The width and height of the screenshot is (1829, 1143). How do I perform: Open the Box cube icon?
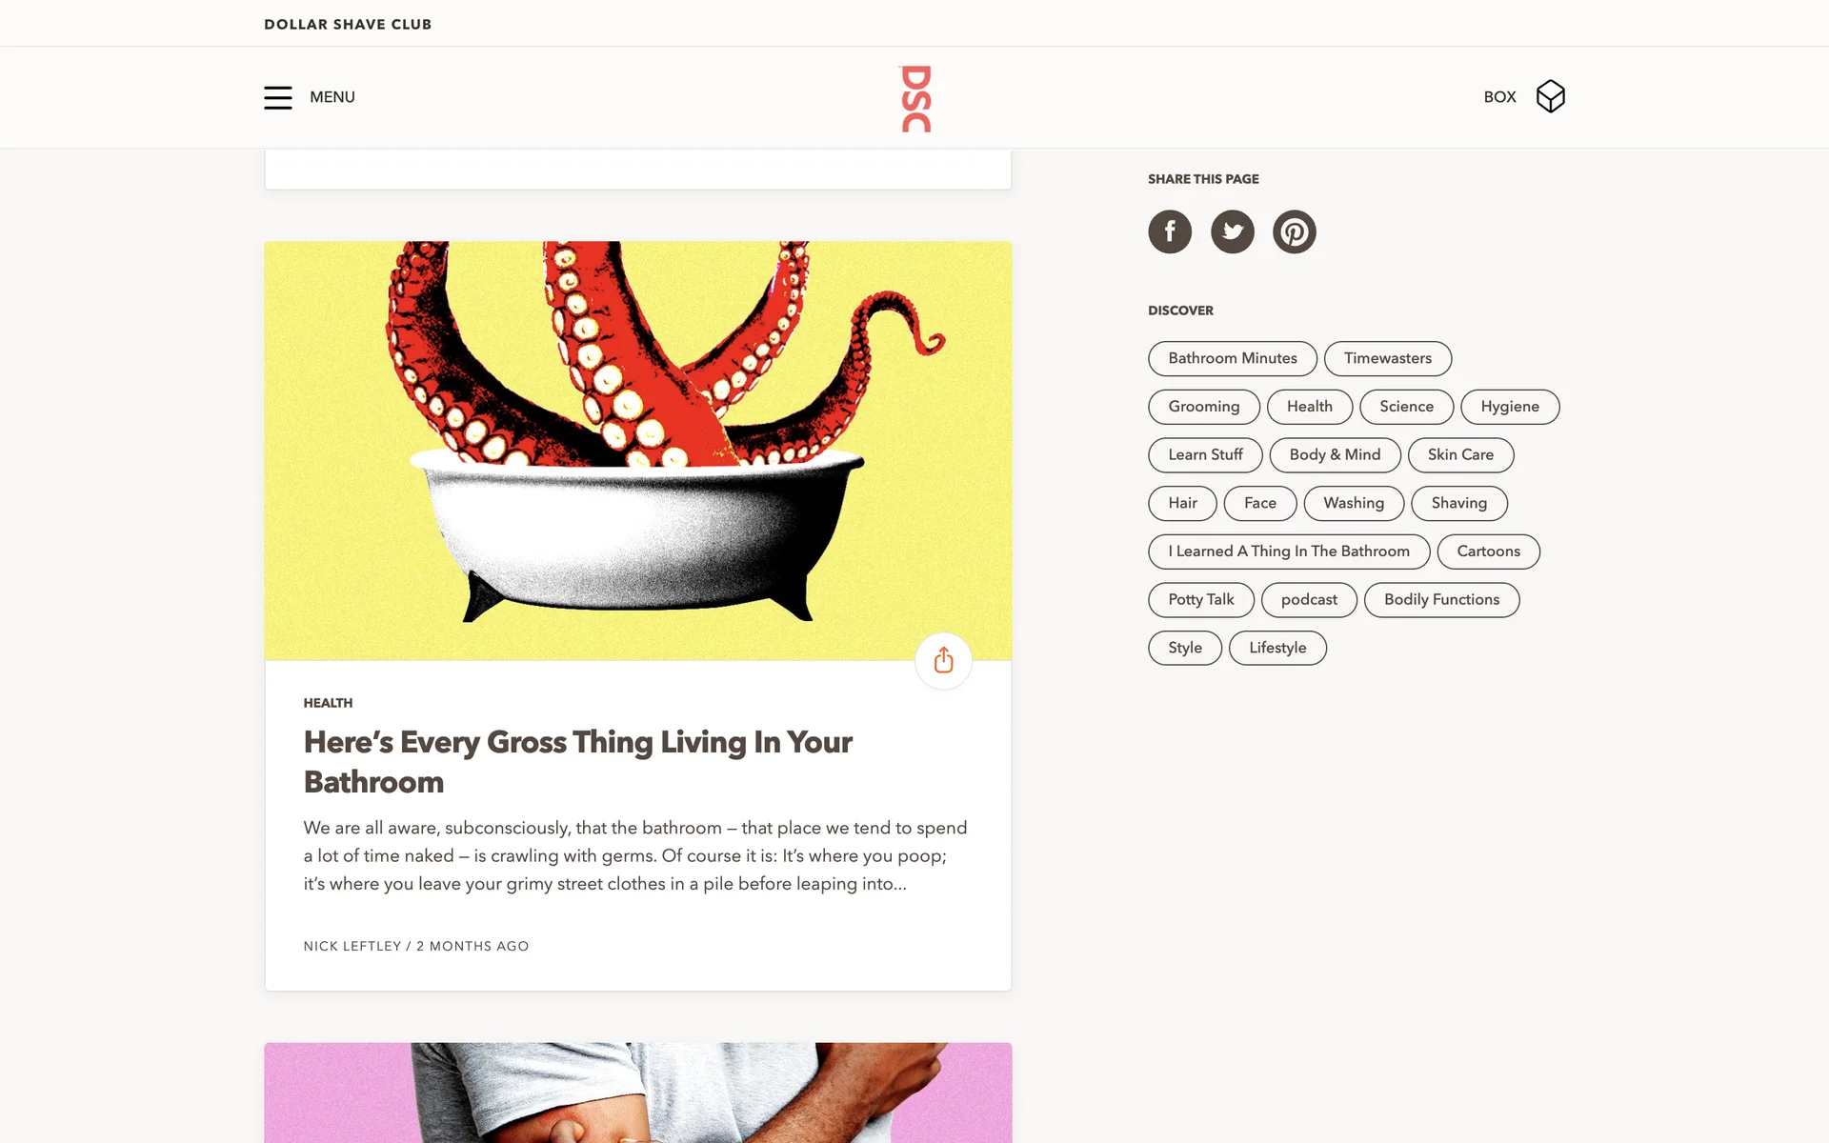[1550, 96]
